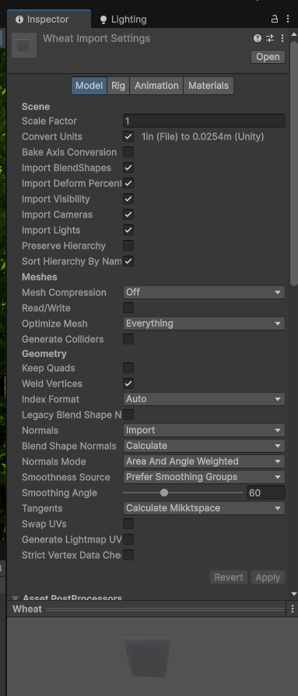This screenshot has width=298, height=696.
Task: Click the Apply button
Action: tap(268, 577)
